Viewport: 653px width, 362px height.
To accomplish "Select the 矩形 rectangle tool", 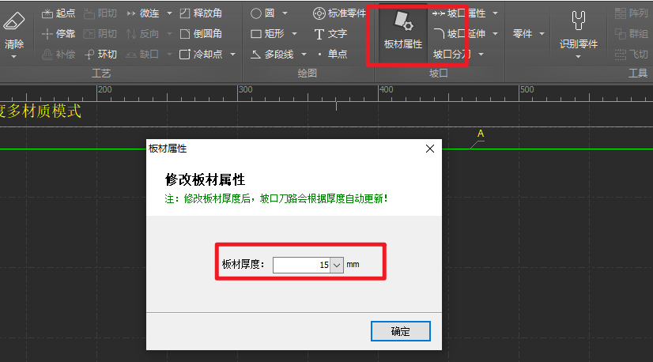I will 267,34.
